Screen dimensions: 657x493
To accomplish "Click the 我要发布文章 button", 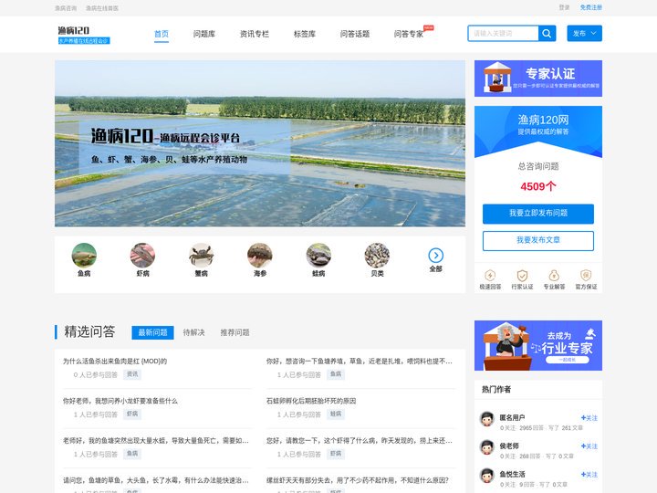I will click(538, 241).
